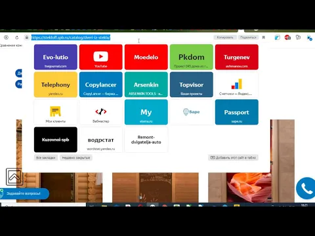The height and width of the screenshot is (236, 315).
Task: Open the Мои клиенты tile
Action: 56,112
